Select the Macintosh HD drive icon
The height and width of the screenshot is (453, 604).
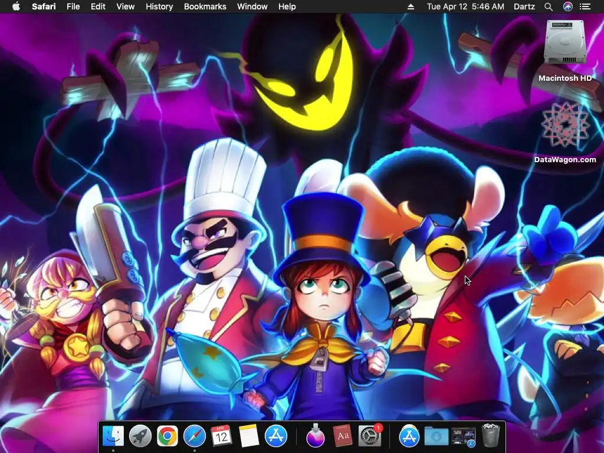click(565, 42)
